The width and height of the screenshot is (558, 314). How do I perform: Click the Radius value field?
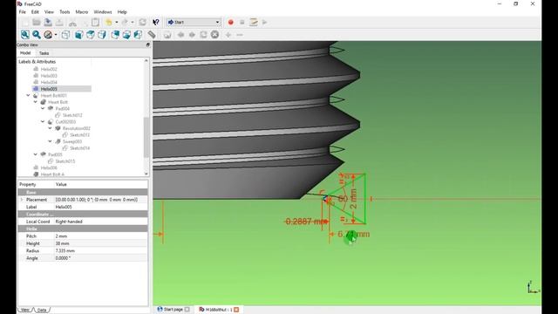click(x=101, y=250)
